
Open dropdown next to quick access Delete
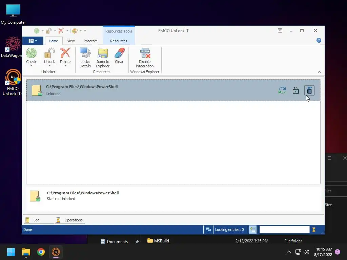click(x=67, y=31)
